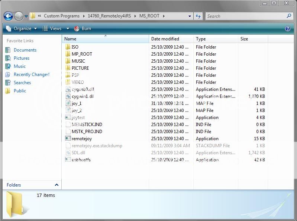Collapse the Folders pane chevron
297x221 pixels.
pyautogui.click(x=57, y=185)
